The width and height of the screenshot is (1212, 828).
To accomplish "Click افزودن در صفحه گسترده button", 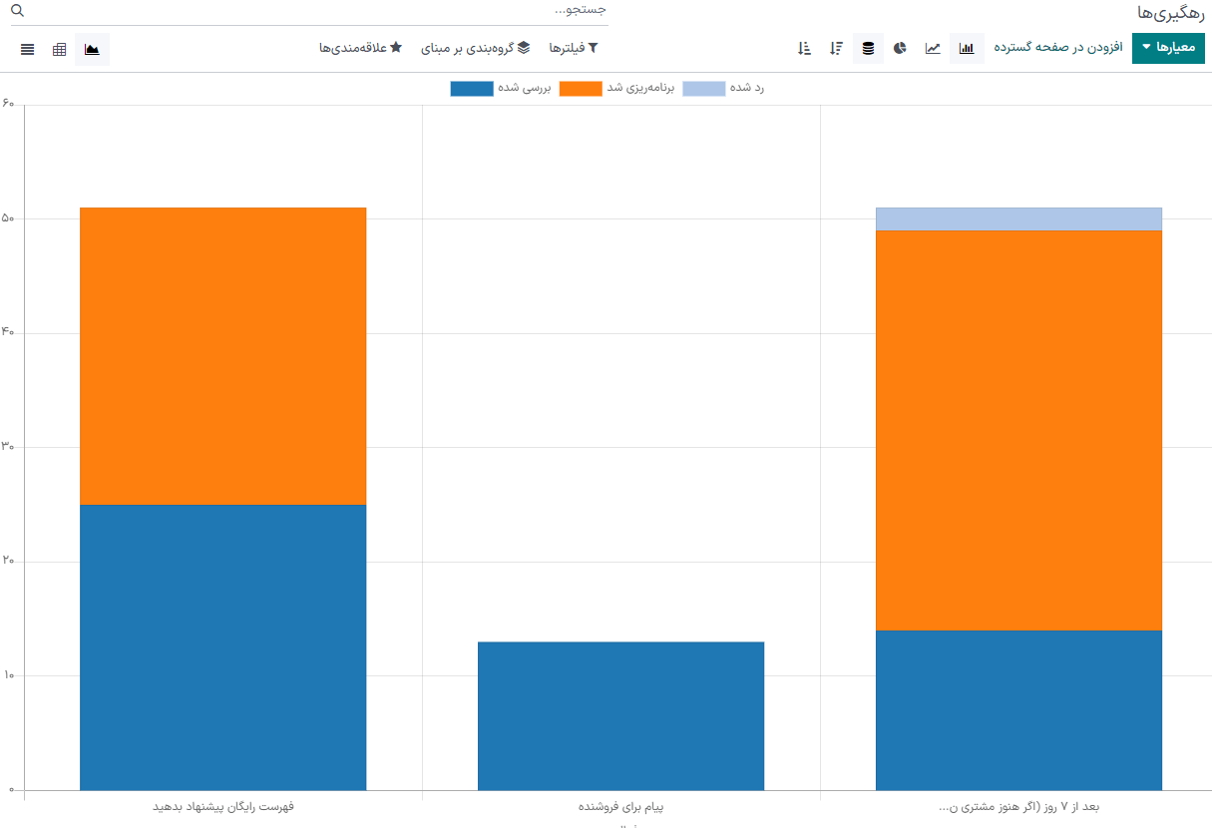I will [1058, 48].
